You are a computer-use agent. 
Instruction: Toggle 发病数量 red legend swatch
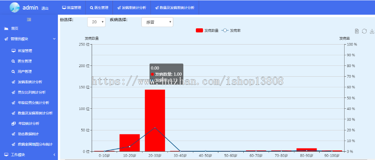click(x=199, y=30)
